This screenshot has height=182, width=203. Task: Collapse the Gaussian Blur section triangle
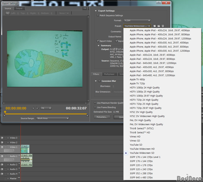pos(96,81)
